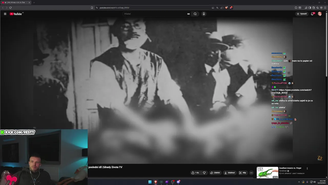This screenshot has width=328, height=185.
Task: Open the Deadliest Insects vs. Finger title link
Action: point(290,168)
